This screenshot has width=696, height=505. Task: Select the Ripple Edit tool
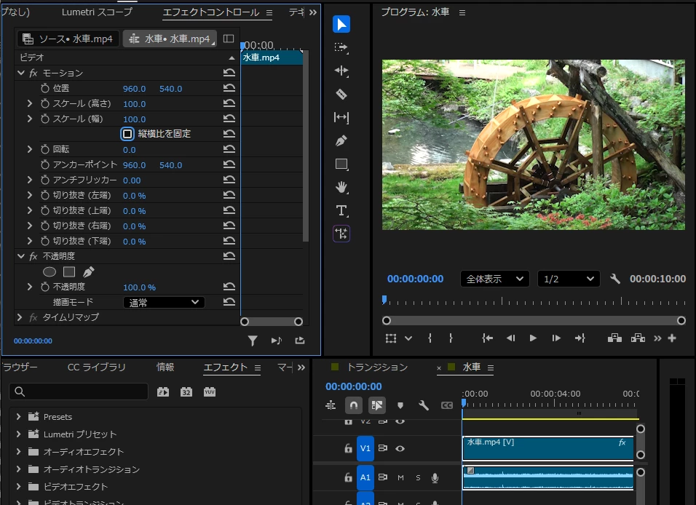coord(341,71)
